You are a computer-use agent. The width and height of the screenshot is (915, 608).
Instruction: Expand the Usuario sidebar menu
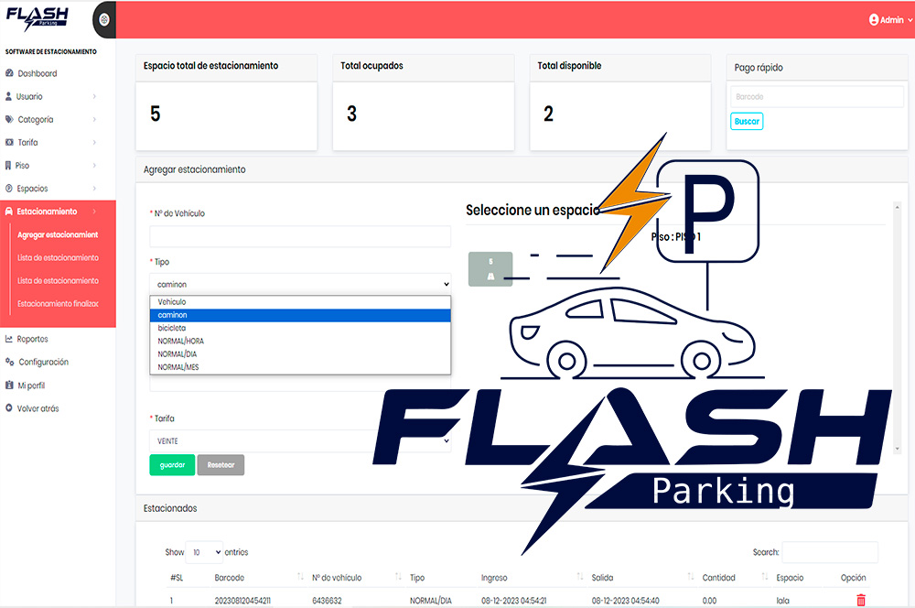click(x=29, y=96)
